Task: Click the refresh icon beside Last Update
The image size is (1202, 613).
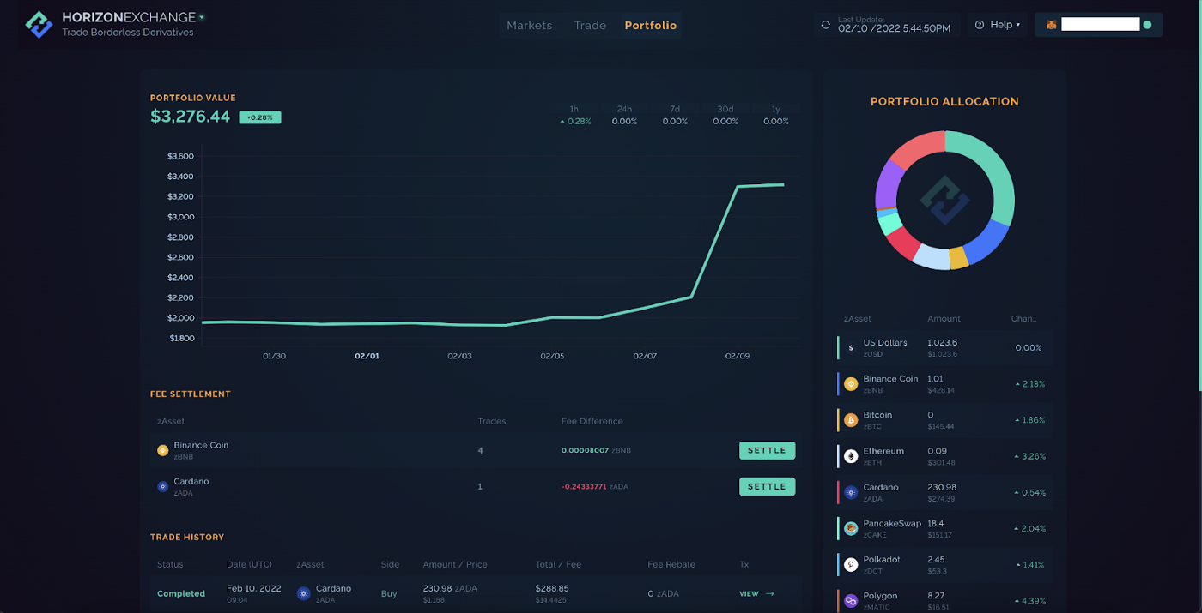Action: tap(826, 25)
